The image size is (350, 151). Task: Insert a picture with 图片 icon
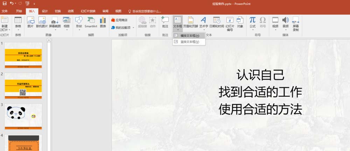tap(30, 22)
